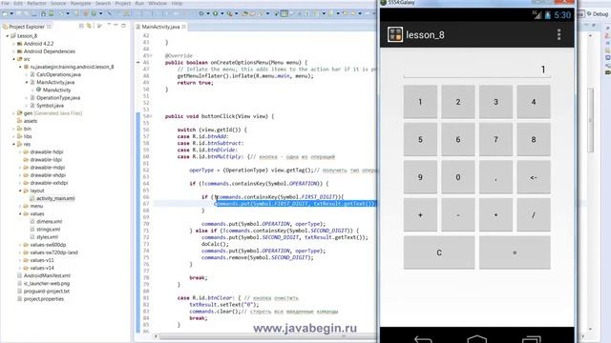The height and width of the screenshot is (343, 611).
Task: Collapse the src folder node
Action: (13, 59)
